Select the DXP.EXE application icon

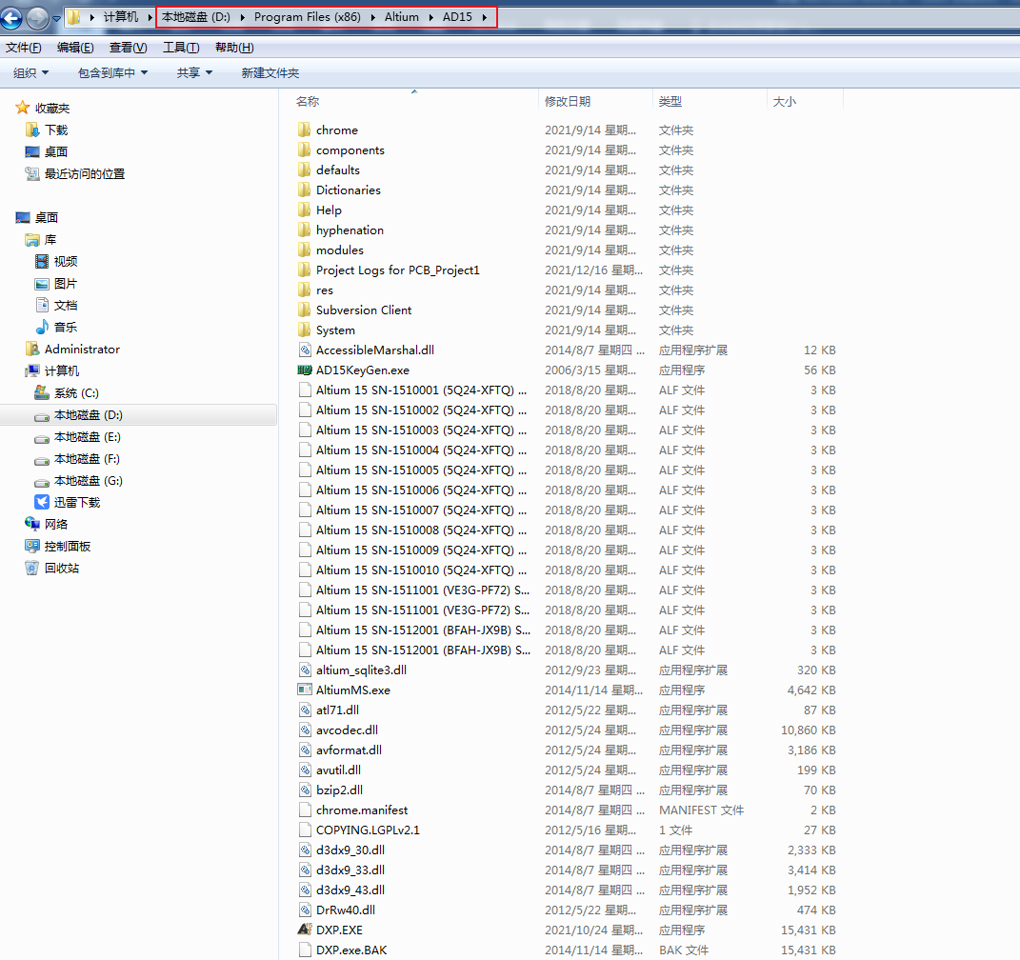pos(305,930)
